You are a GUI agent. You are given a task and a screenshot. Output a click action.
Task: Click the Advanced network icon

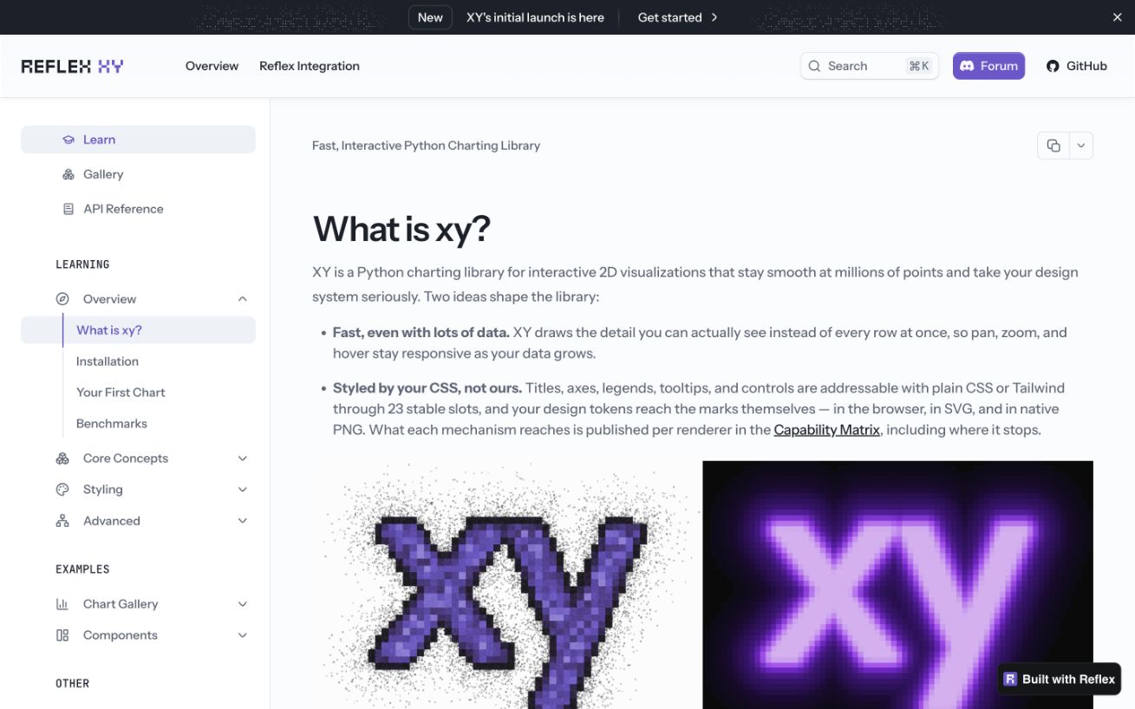[x=62, y=521]
